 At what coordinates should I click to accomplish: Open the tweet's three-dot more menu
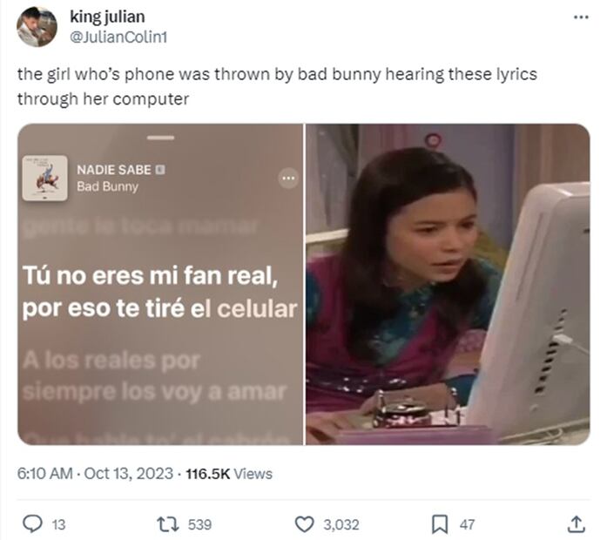(x=581, y=17)
